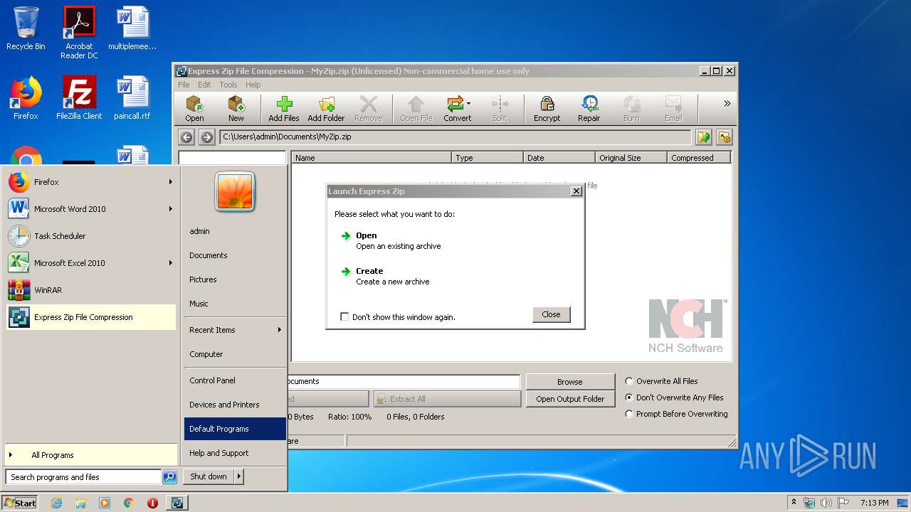911x512 pixels.
Task: Select Prompt Before Overwriting option
Action: coord(628,414)
